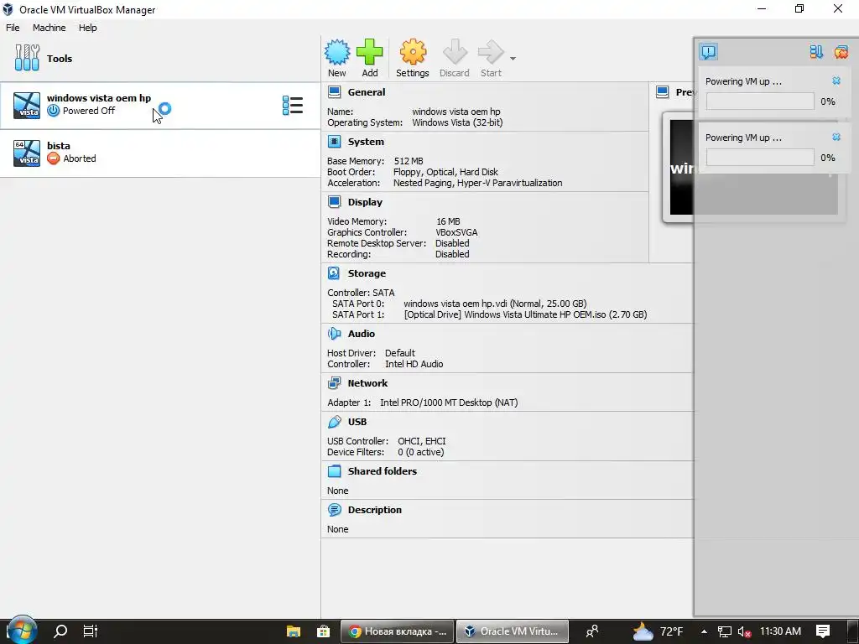Click the Network section icon
Viewport: 859px width, 644px height.
[x=334, y=383]
